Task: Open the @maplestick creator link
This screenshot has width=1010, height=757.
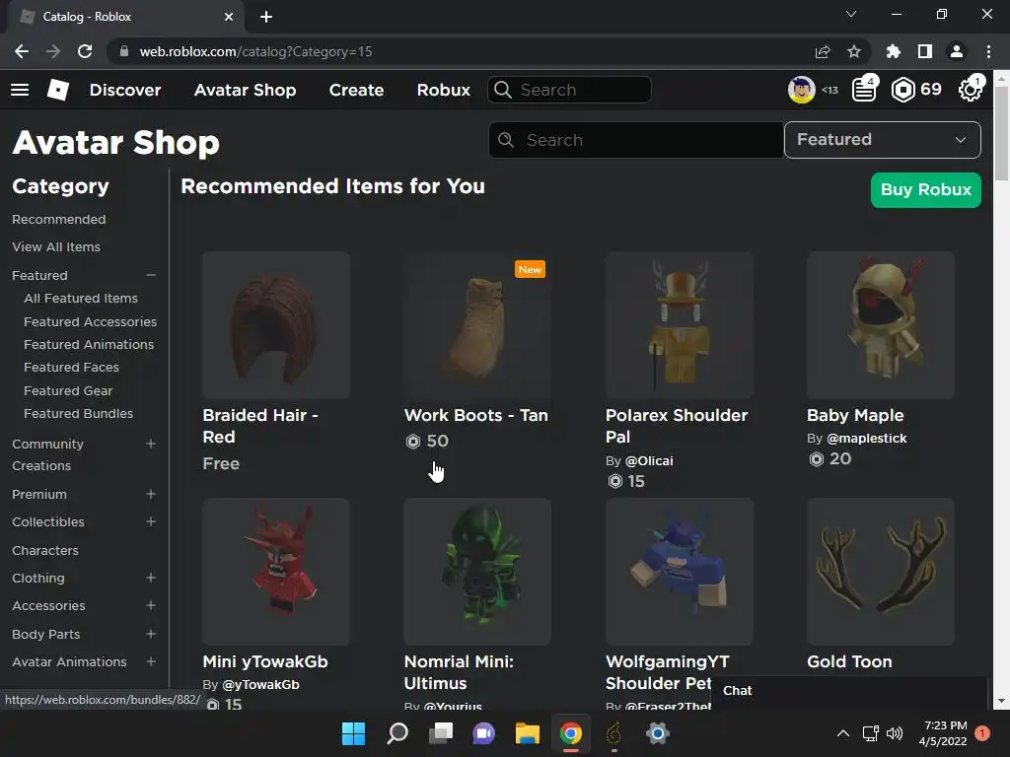Action: 866,438
